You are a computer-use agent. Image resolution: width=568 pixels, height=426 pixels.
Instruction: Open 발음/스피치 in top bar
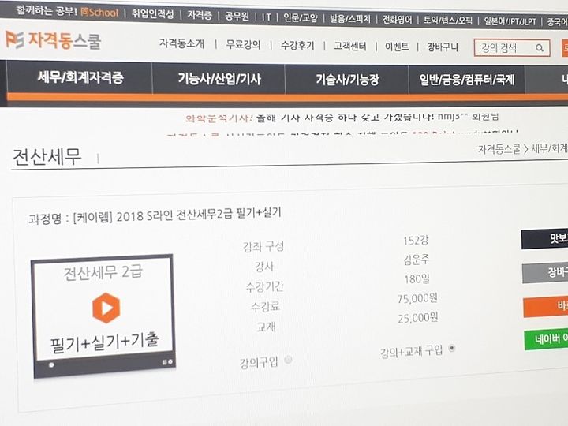350,18
